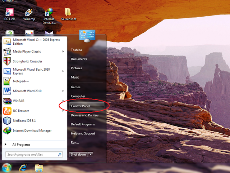Open Control Panel from Start menu
The image size is (230, 173).
[x=87, y=106]
